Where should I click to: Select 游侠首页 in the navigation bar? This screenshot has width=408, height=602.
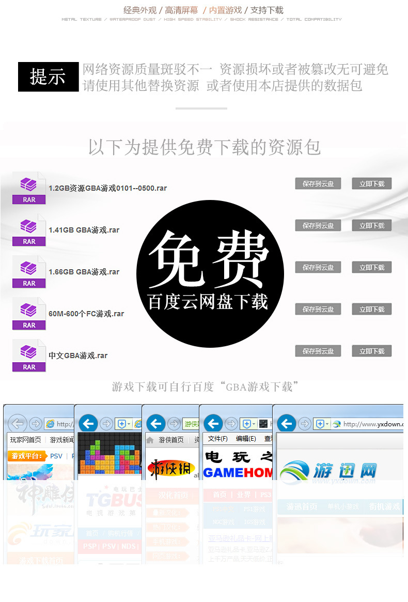[x=171, y=440]
